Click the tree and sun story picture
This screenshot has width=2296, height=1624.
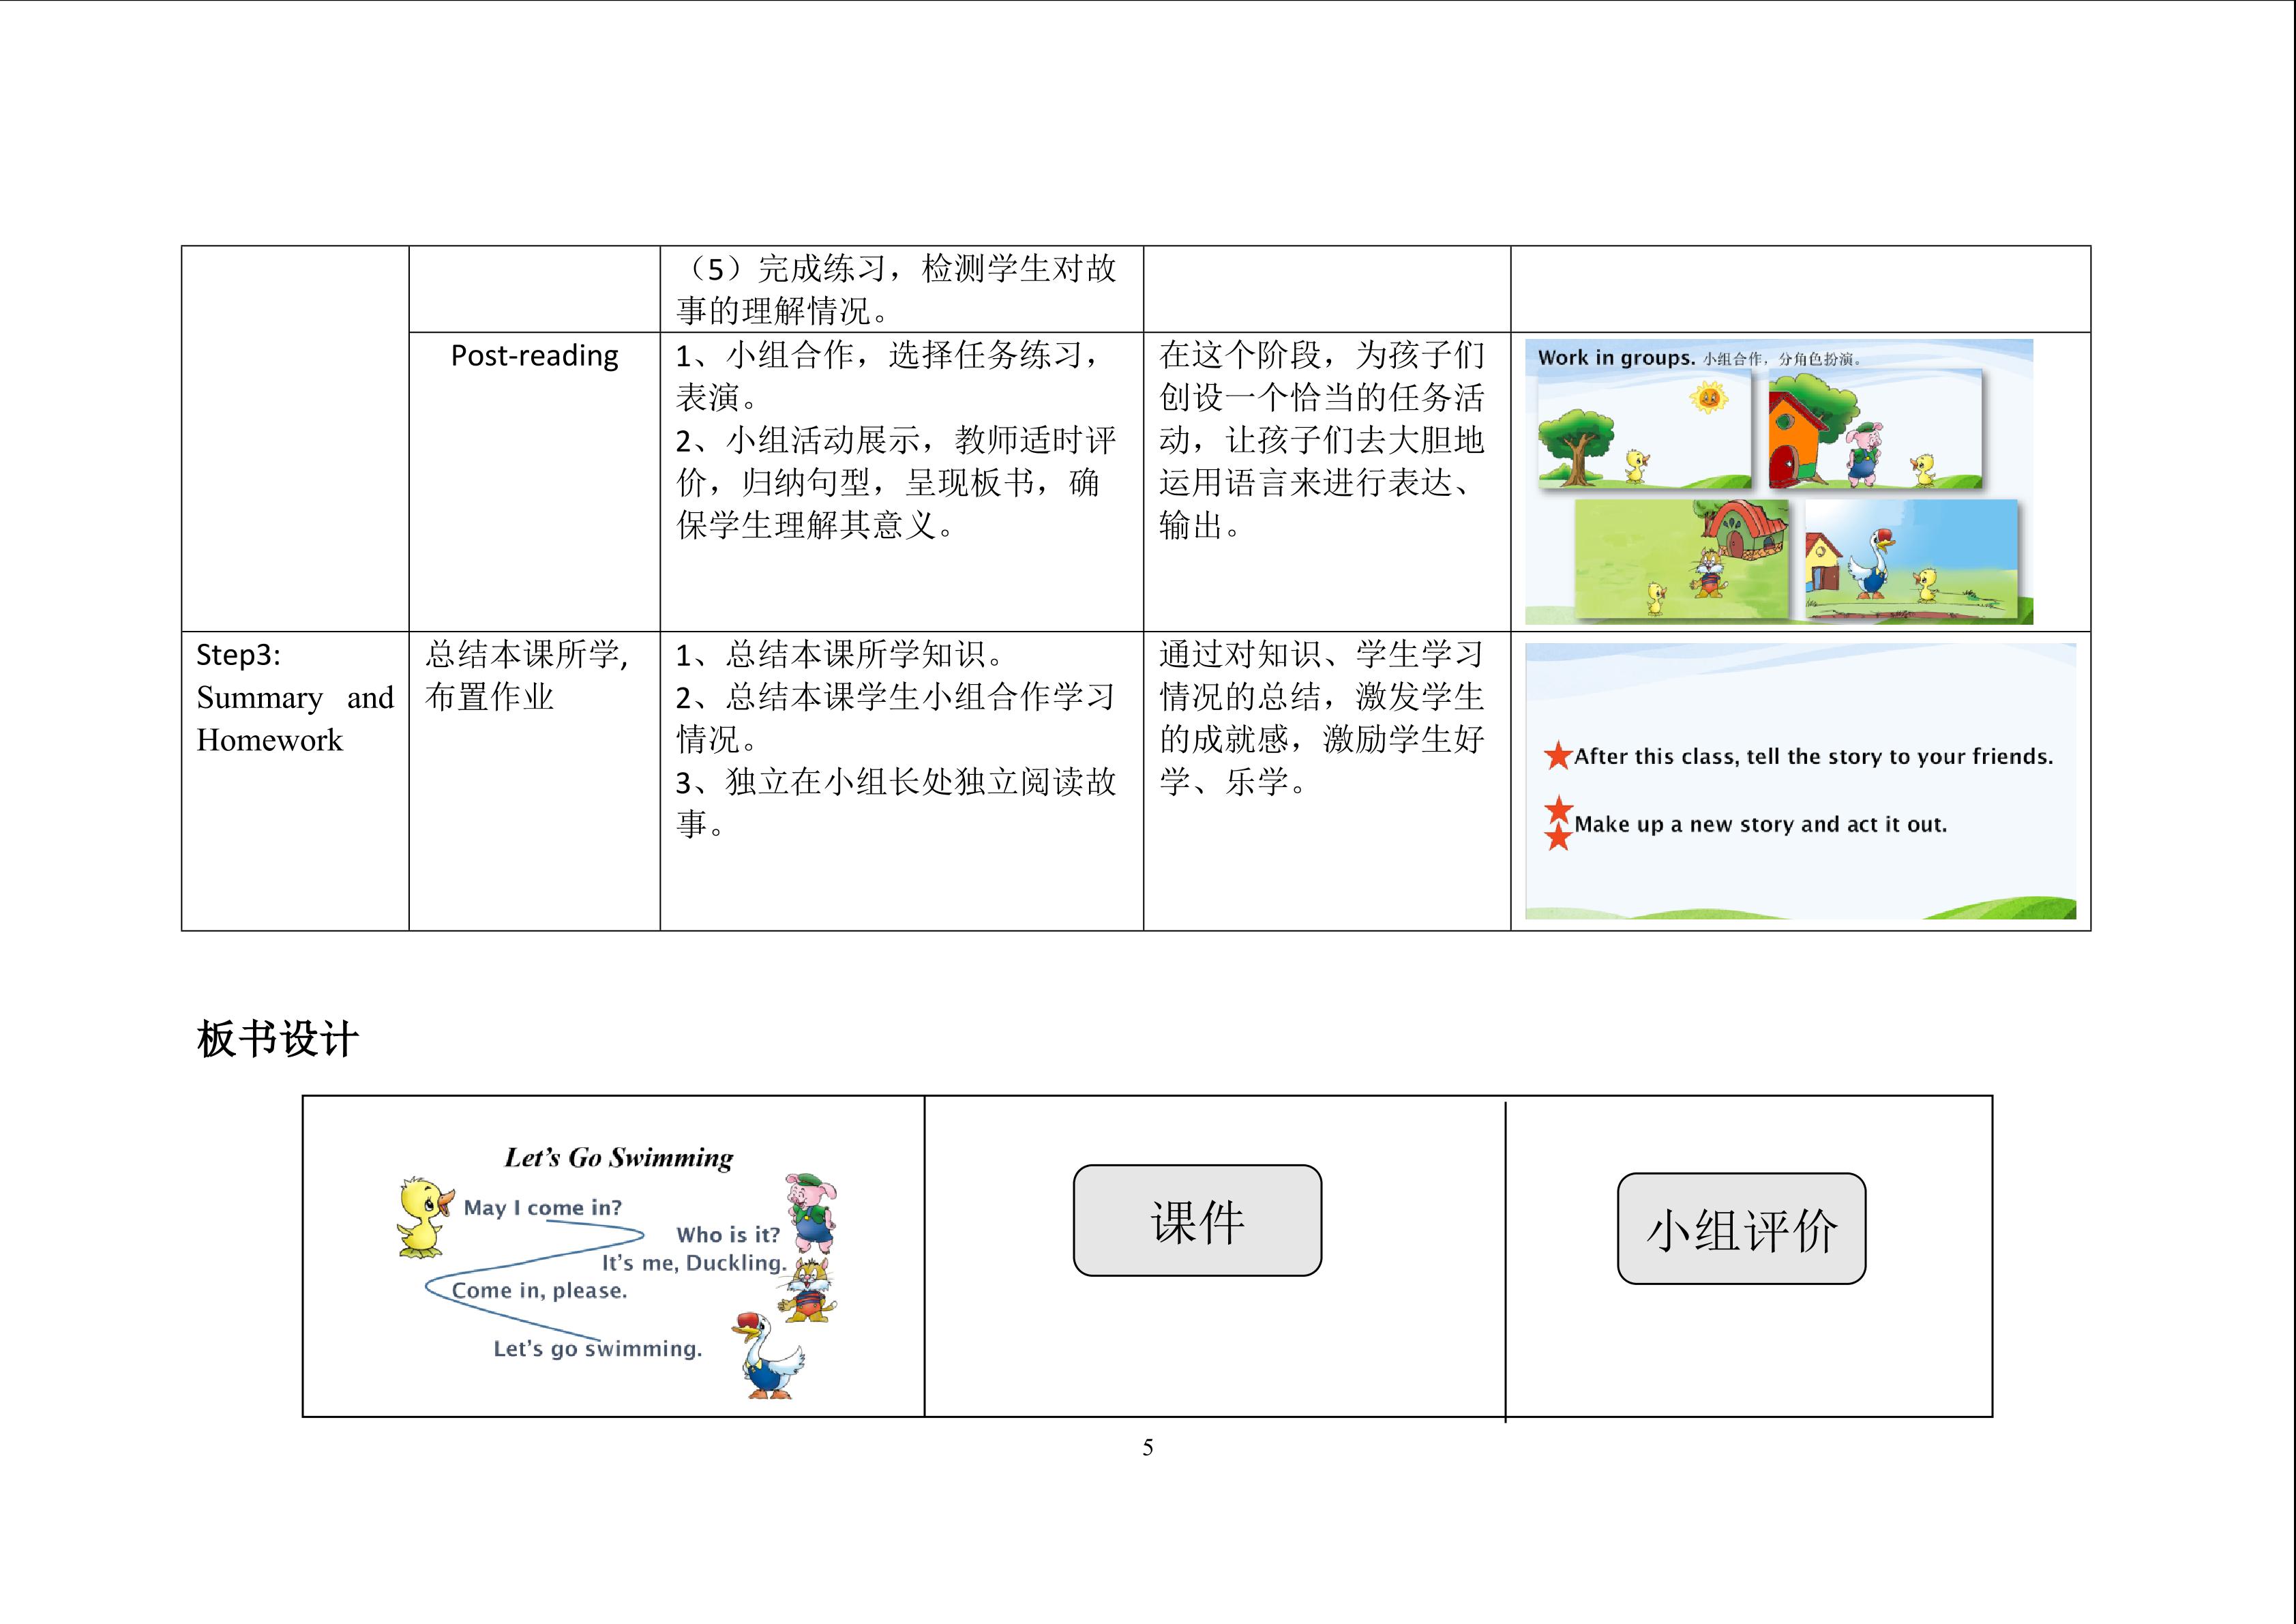1644,430
